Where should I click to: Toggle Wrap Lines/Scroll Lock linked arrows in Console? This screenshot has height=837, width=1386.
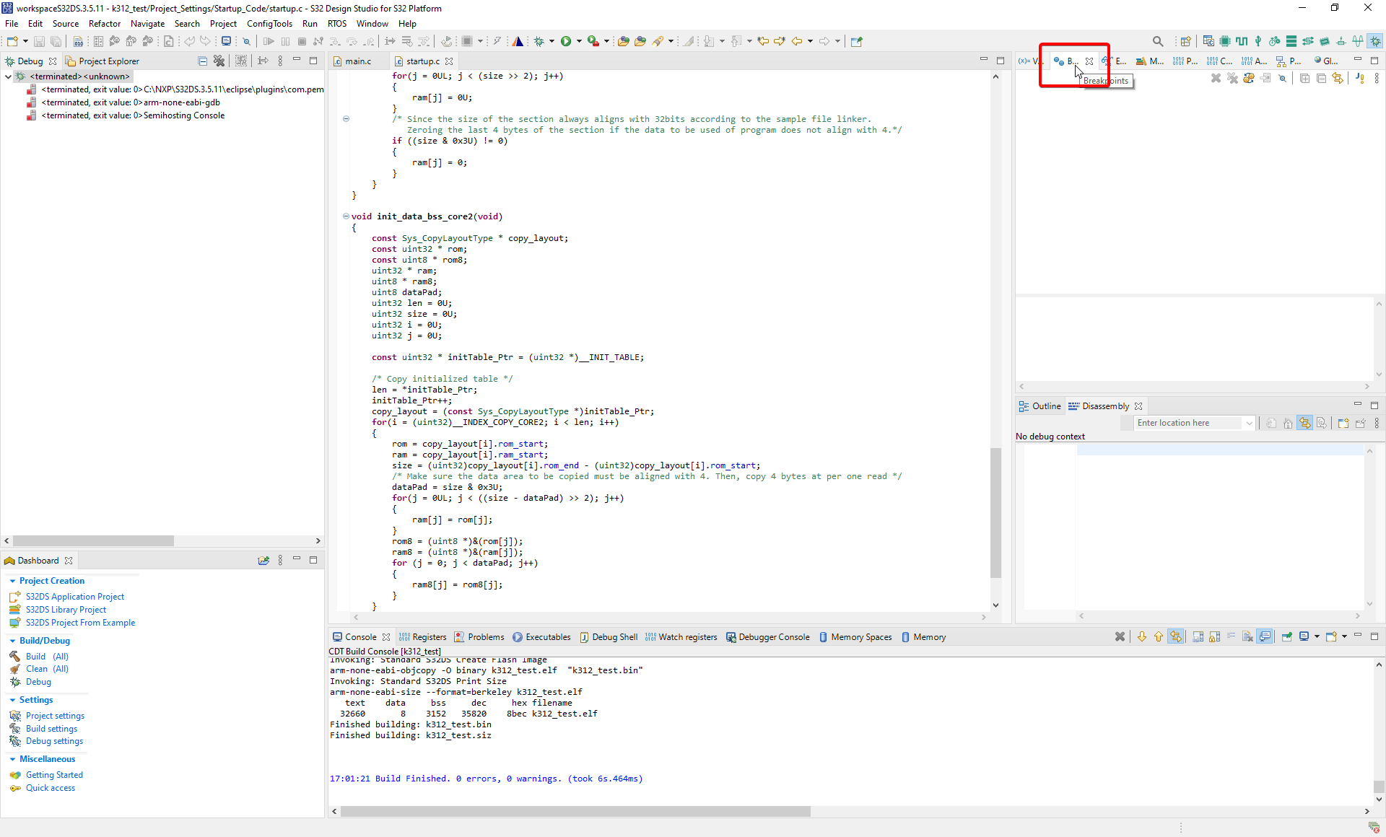(1176, 636)
